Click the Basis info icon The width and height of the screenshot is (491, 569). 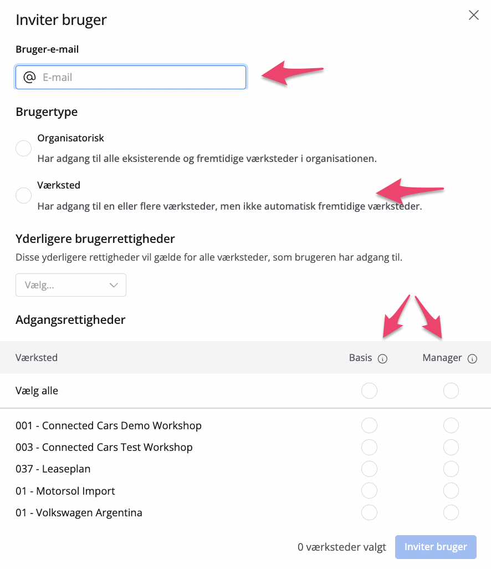[x=382, y=359]
